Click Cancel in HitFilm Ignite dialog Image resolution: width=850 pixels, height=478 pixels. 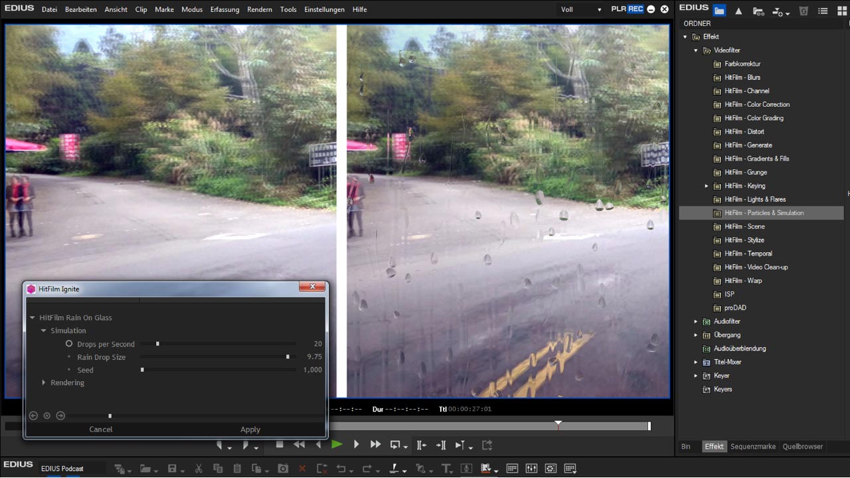(101, 430)
